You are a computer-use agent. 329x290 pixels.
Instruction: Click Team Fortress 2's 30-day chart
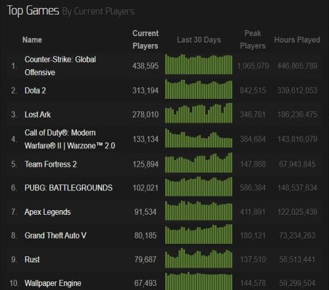coord(199,163)
